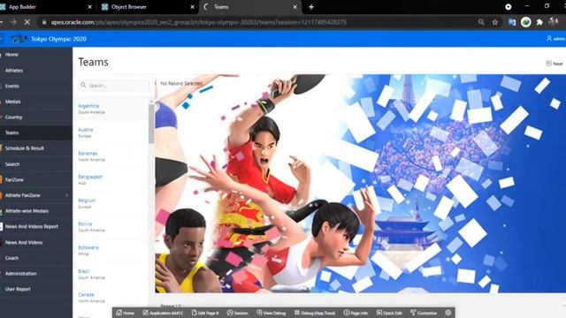Select Bolivia team from the list

(x=85, y=223)
